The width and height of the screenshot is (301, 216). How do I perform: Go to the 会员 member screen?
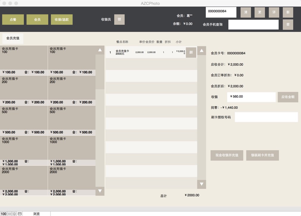[x=37, y=20]
